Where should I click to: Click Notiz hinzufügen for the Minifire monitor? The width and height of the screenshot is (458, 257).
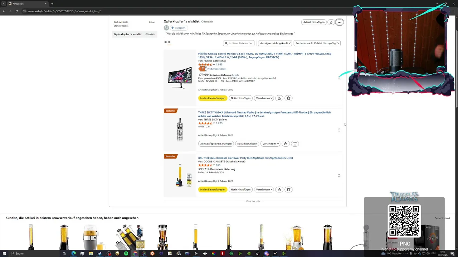click(240, 98)
